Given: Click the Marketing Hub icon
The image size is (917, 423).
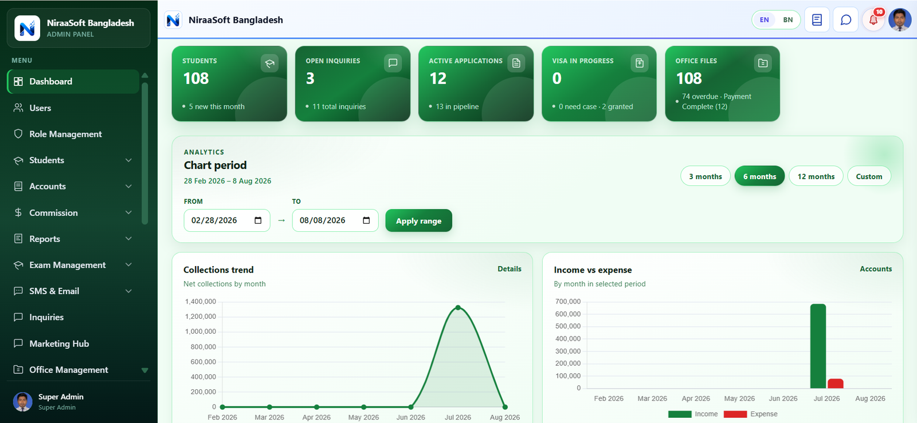Looking at the screenshot, I should [x=18, y=343].
